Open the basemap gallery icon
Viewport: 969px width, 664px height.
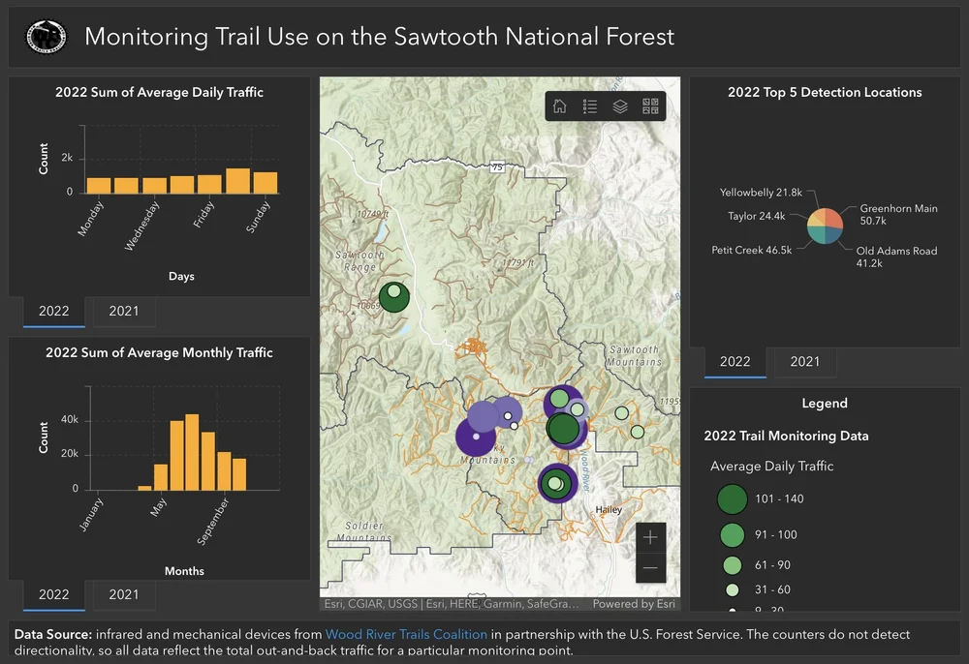coord(651,106)
